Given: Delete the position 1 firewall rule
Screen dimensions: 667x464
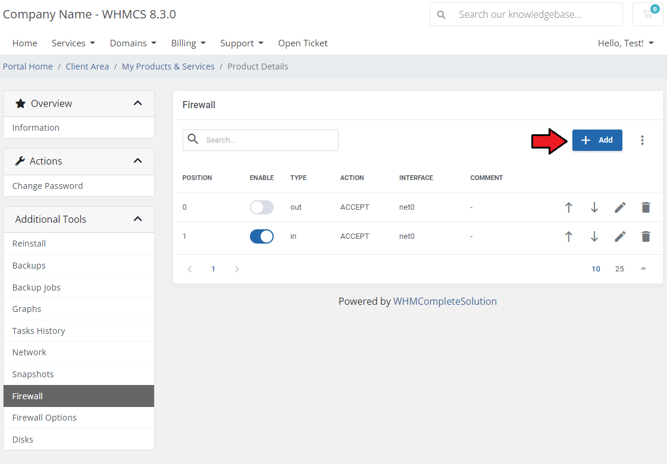Looking at the screenshot, I should point(646,236).
